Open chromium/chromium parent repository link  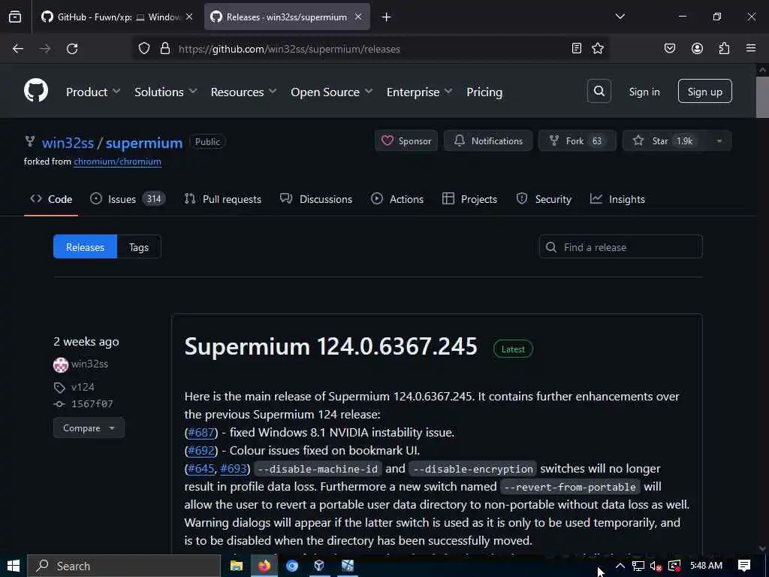[x=117, y=162]
